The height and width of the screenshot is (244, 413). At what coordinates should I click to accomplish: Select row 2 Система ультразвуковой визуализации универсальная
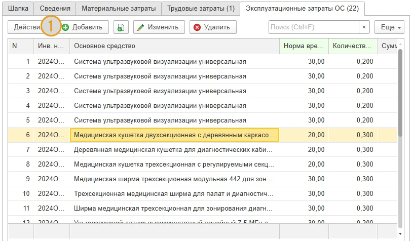click(x=202, y=76)
